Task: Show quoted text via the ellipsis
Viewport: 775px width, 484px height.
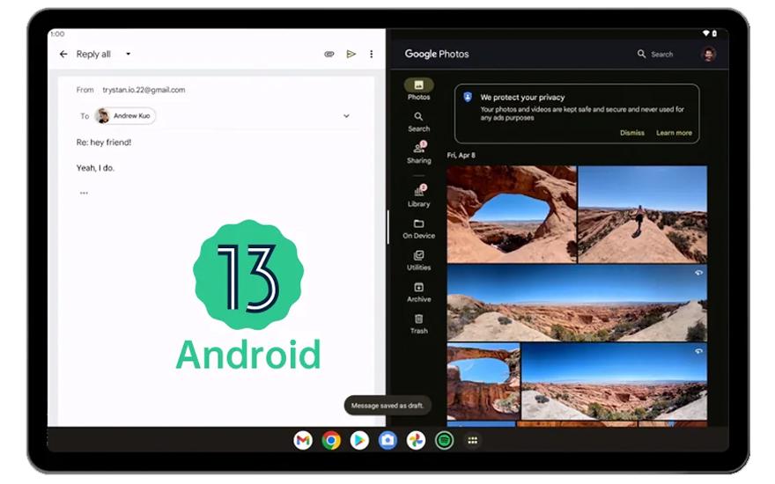Action: 84,193
